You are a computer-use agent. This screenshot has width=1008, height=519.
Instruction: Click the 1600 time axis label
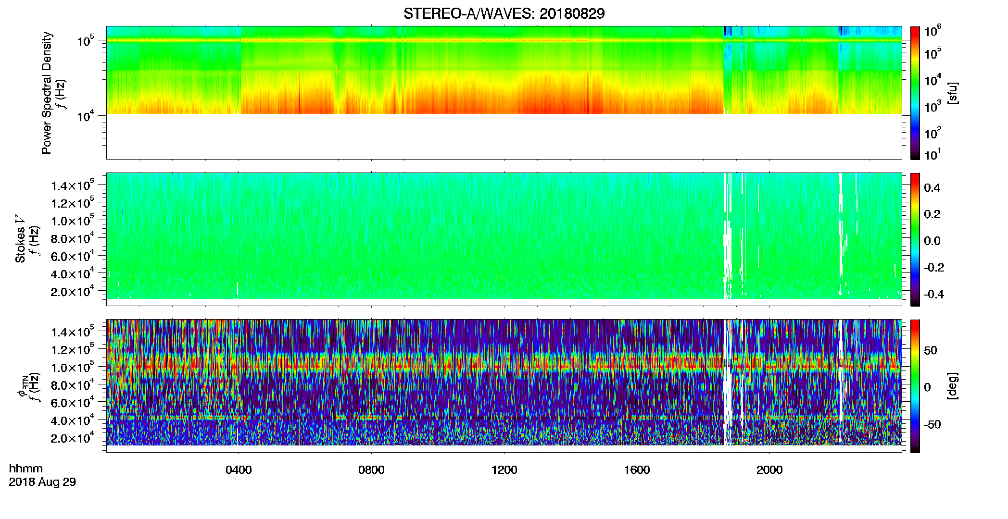(x=637, y=470)
